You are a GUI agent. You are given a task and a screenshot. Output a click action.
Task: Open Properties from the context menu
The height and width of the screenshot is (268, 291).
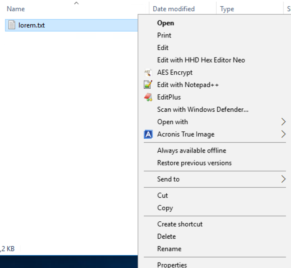coord(215,265)
